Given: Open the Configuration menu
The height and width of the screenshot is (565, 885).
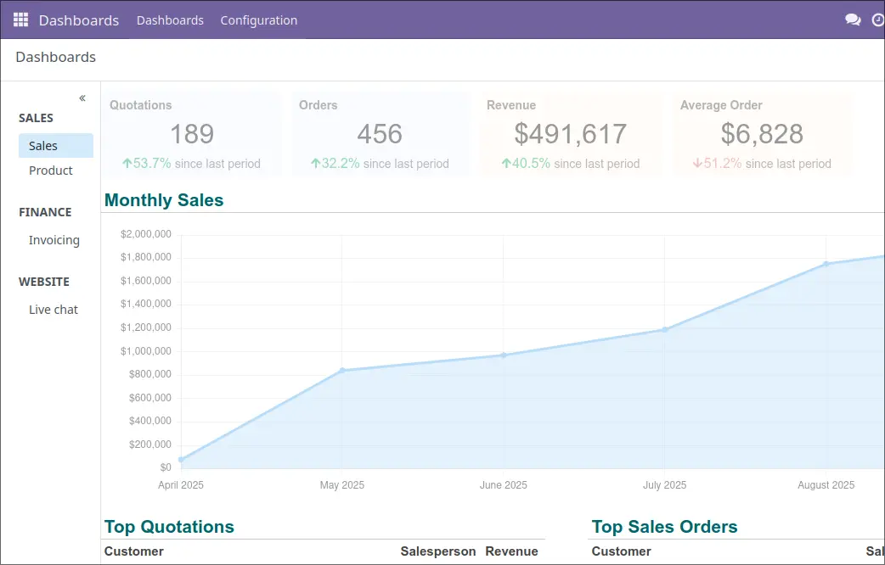Looking at the screenshot, I should point(258,20).
